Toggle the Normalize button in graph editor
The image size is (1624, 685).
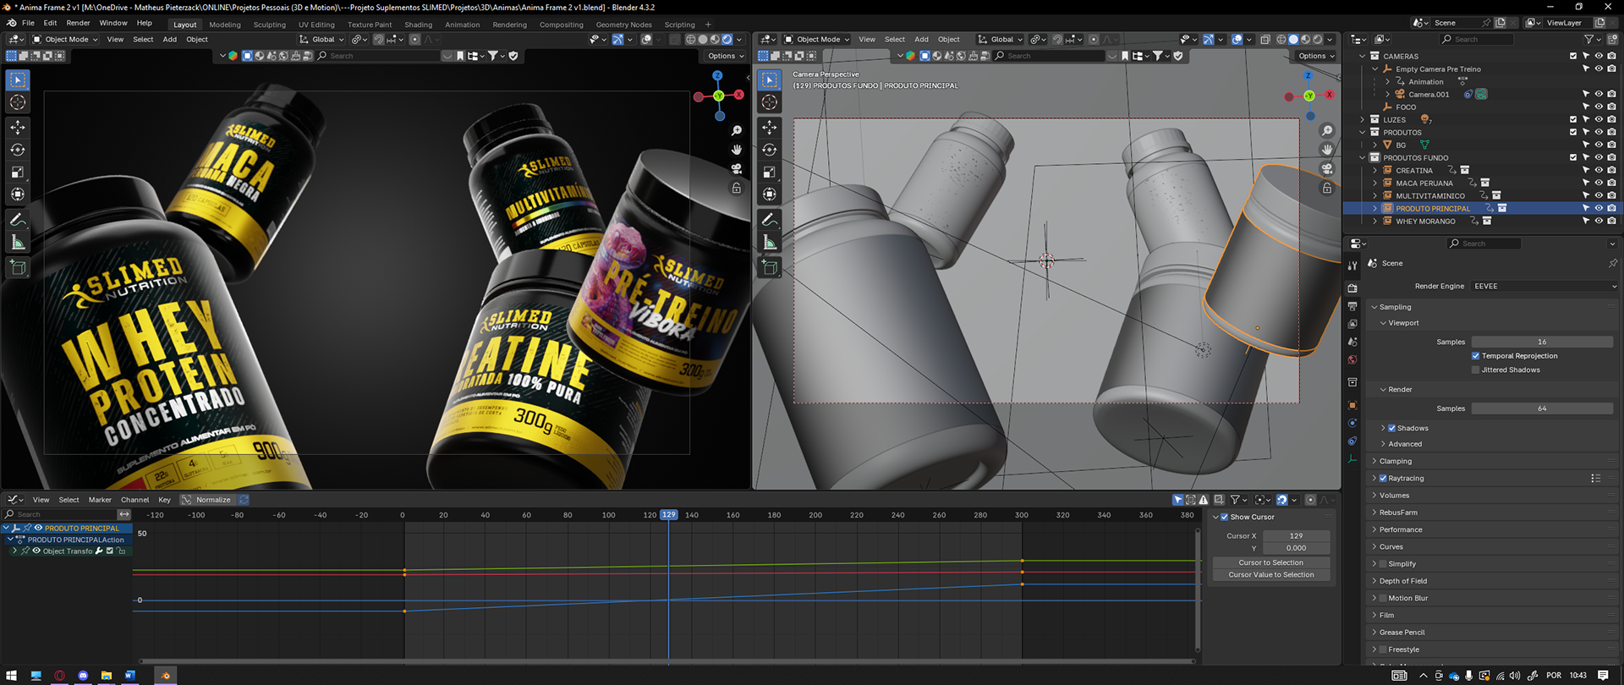point(207,500)
